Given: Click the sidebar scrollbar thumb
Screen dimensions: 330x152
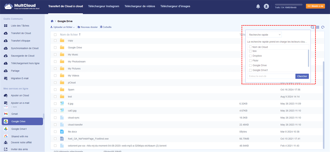Looking at the screenshot, I should [x=44, y=116].
